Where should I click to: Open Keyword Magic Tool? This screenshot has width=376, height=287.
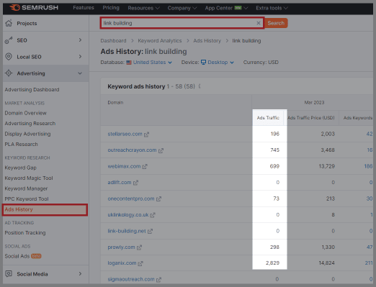[29, 178]
